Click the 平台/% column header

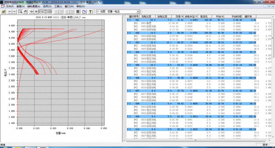(x=218, y=17)
